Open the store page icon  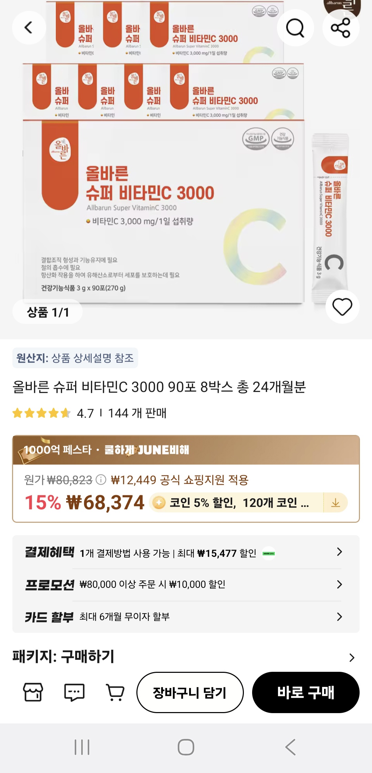[x=33, y=692]
